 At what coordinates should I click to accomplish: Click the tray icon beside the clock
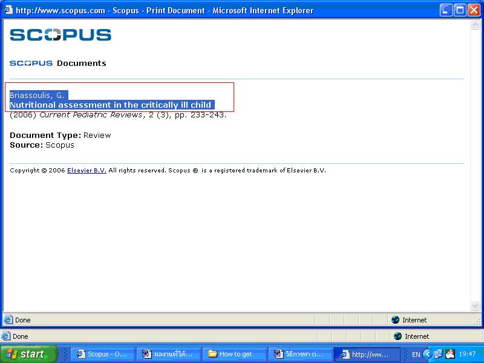pos(450,354)
